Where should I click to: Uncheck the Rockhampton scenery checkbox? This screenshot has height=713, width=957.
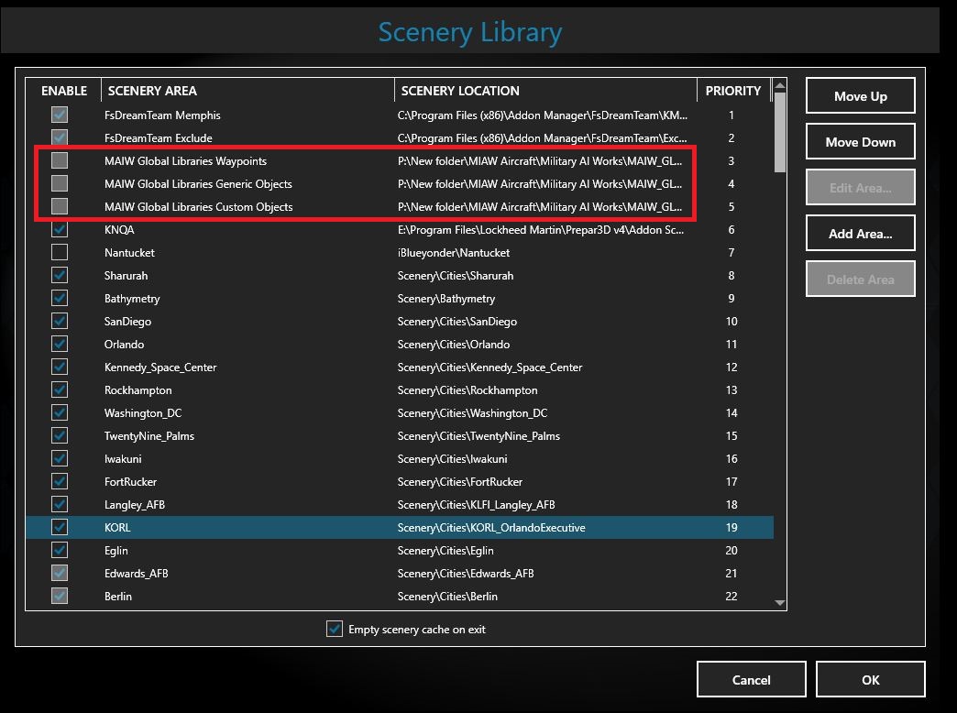60,389
